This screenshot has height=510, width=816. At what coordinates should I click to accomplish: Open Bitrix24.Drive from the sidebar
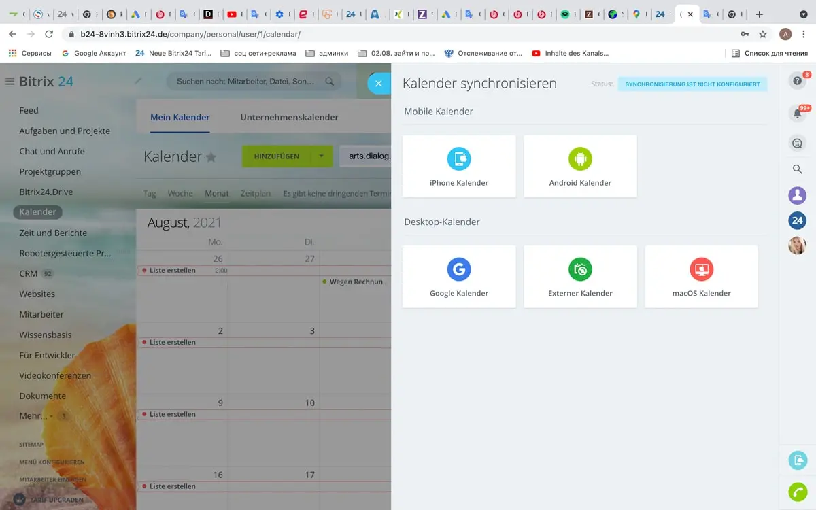[46, 192]
